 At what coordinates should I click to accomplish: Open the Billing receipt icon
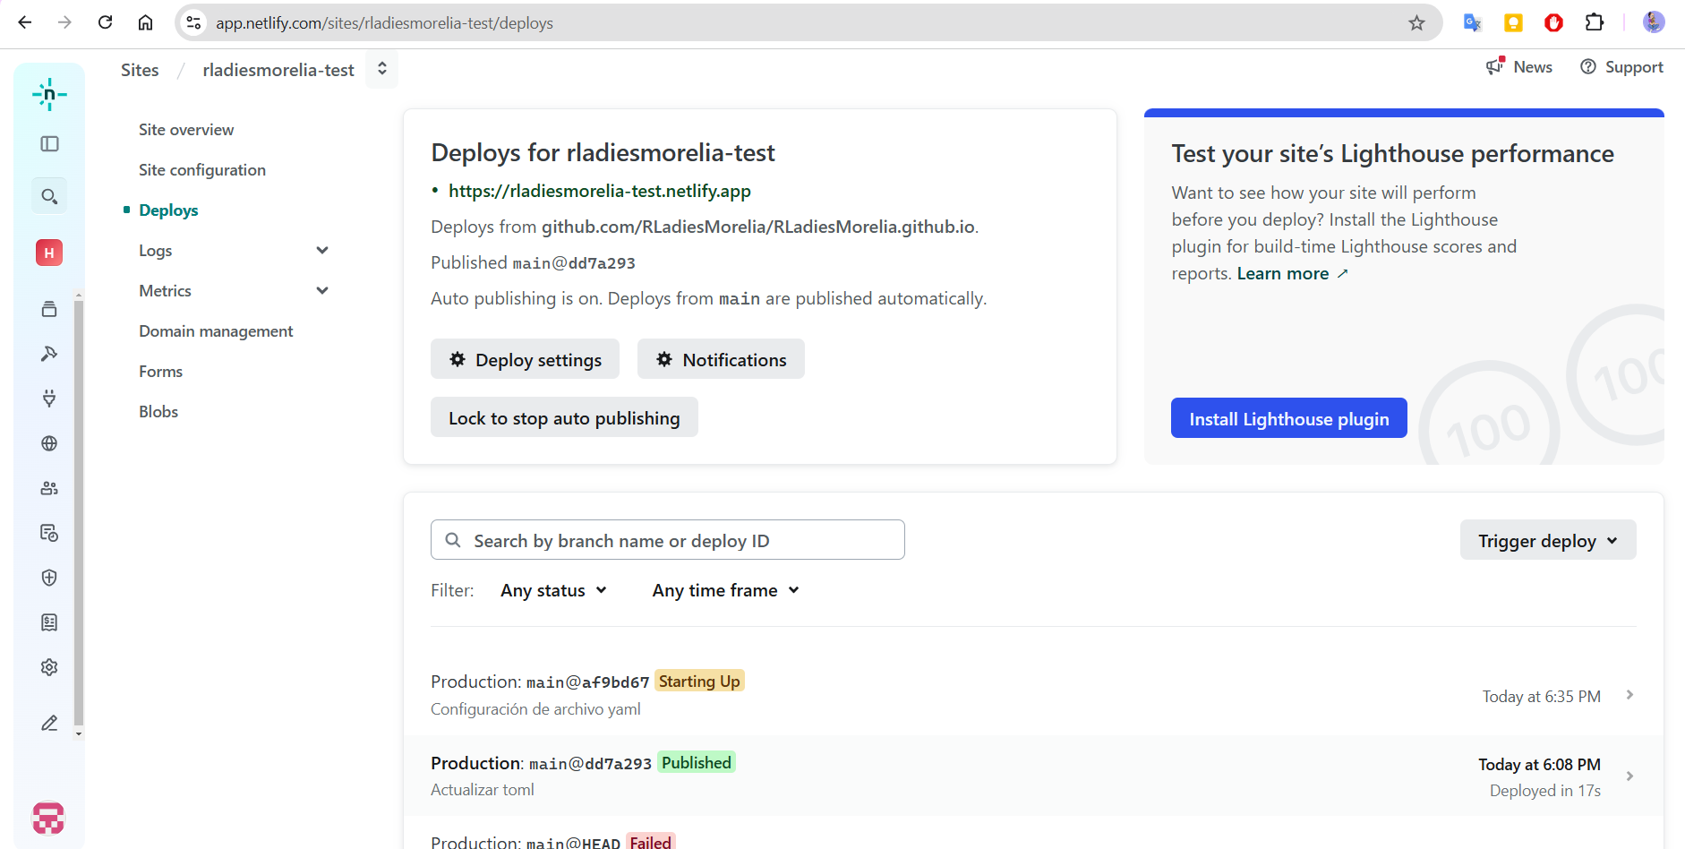[x=49, y=622]
